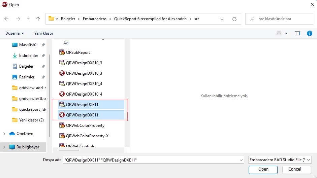
Task: Click the QRWebColorProperty file icon
Action: [62, 125]
